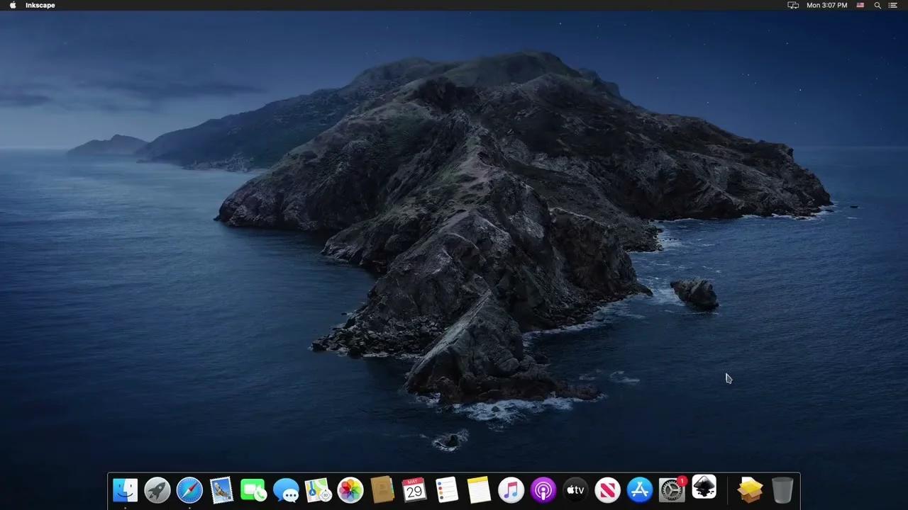This screenshot has height=510, width=908.
Task: Open the Inkscape application menu
Action: (40, 5)
